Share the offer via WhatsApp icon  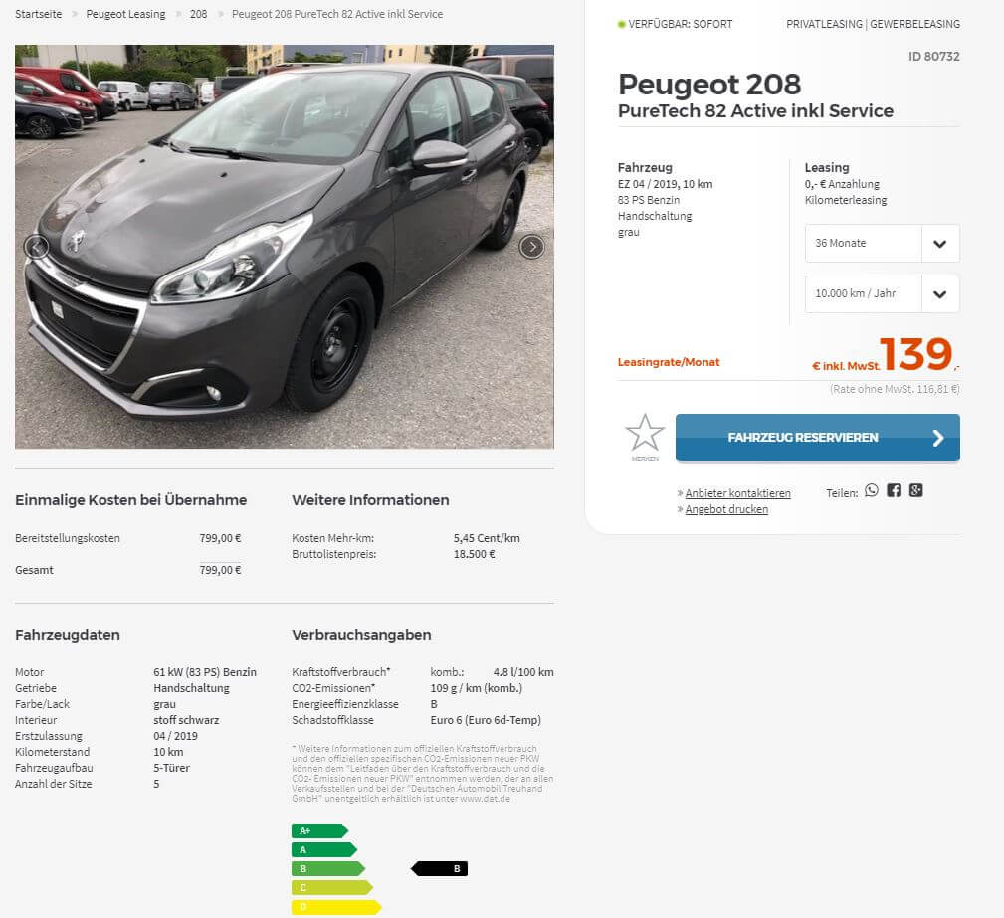[x=872, y=490]
